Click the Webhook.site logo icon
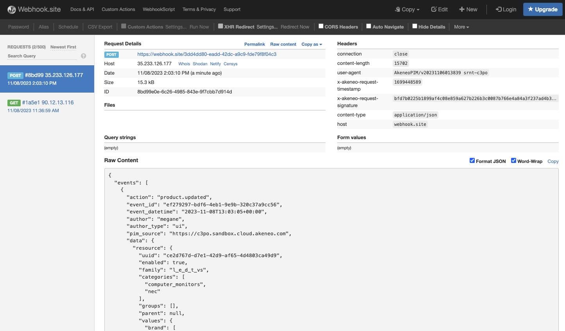Image resolution: width=565 pixels, height=331 pixels. (x=12, y=9)
